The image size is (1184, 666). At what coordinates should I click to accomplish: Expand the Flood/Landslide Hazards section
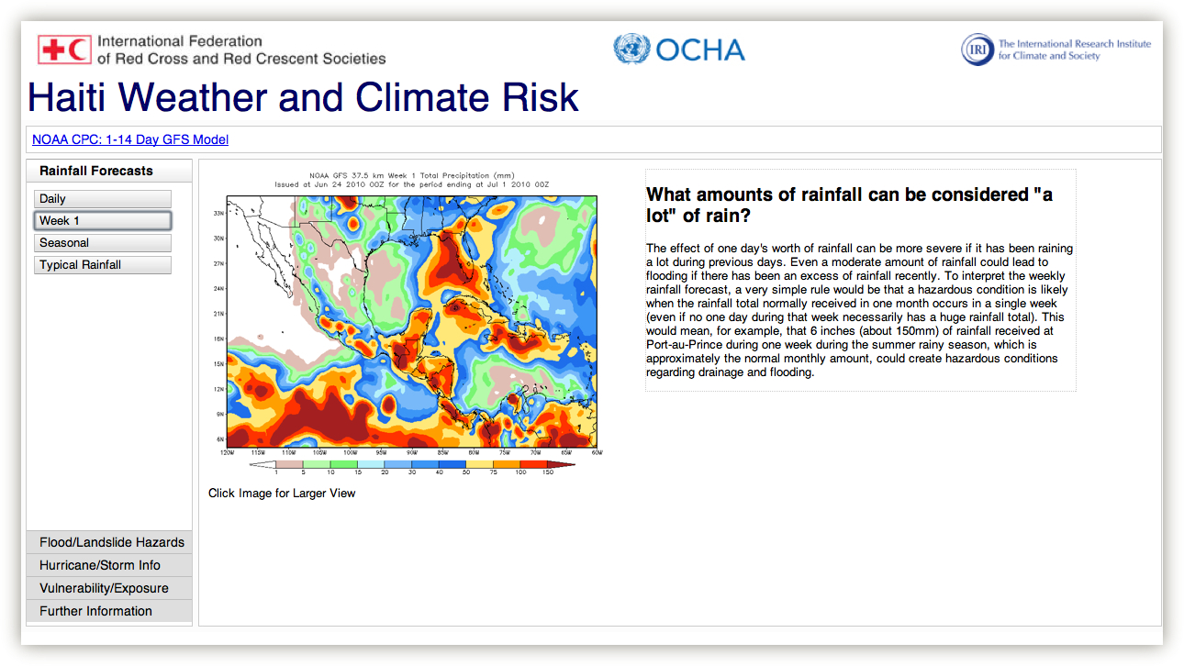[x=109, y=542]
